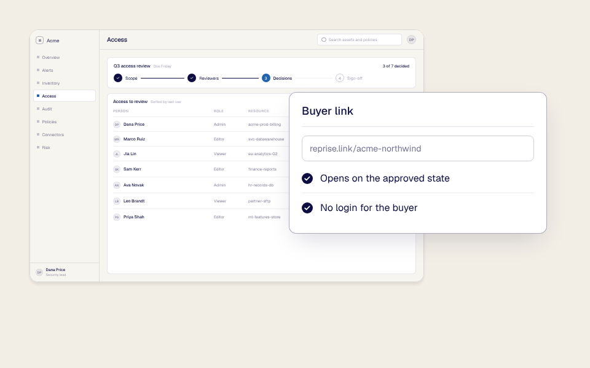Screen dimensions: 590x368
Task: Click the 3 of 7 decided counter
Action: (396, 66)
